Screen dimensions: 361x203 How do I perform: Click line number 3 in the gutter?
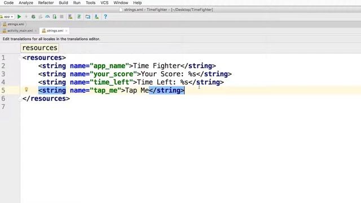[x=3, y=74]
